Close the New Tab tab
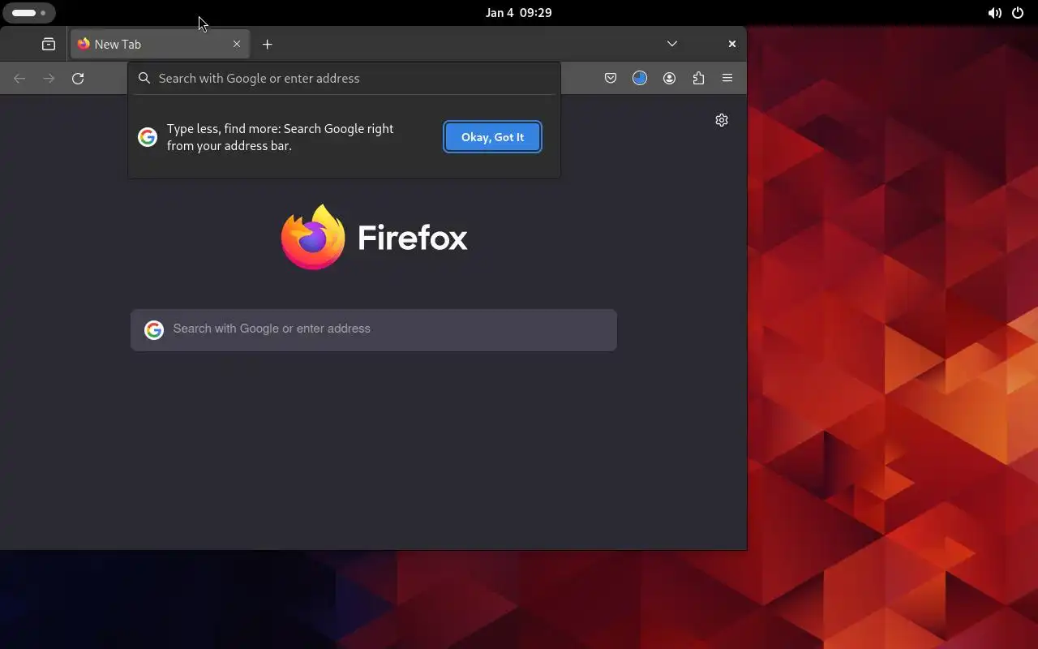Screen dimensions: 1038x649 237,44
